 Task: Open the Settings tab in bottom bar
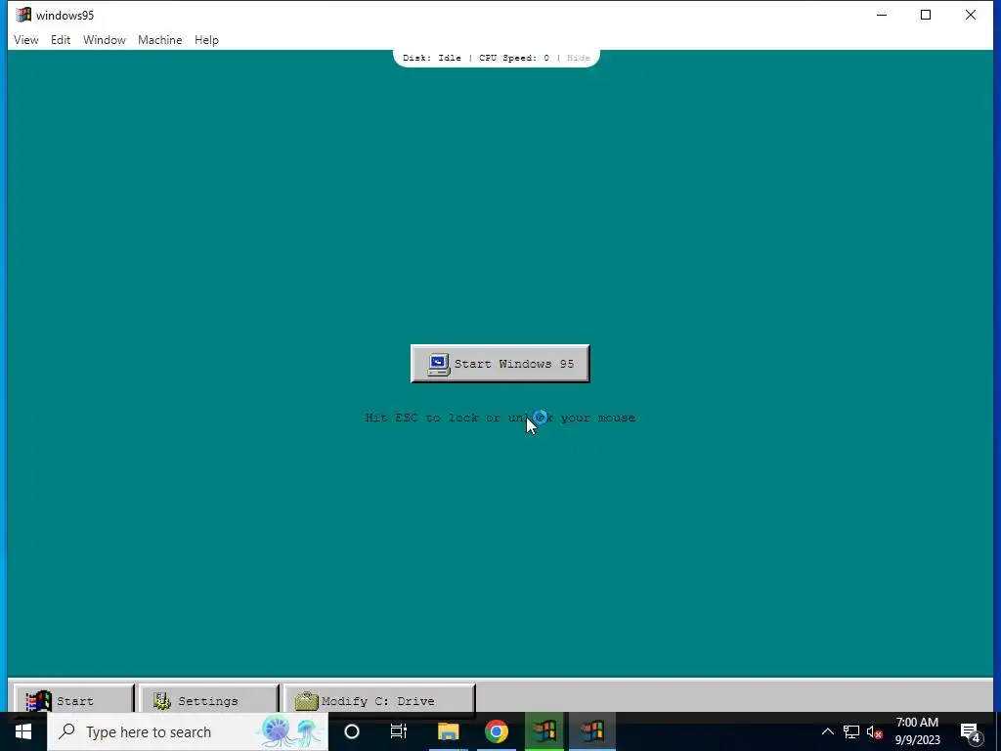pos(209,700)
